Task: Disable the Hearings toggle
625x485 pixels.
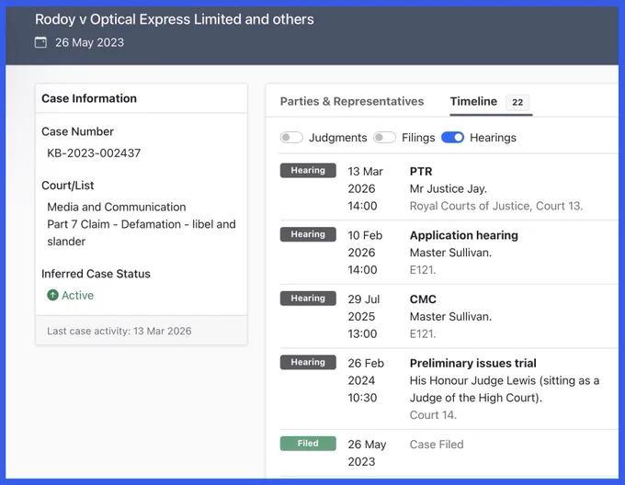Action: (x=453, y=138)
